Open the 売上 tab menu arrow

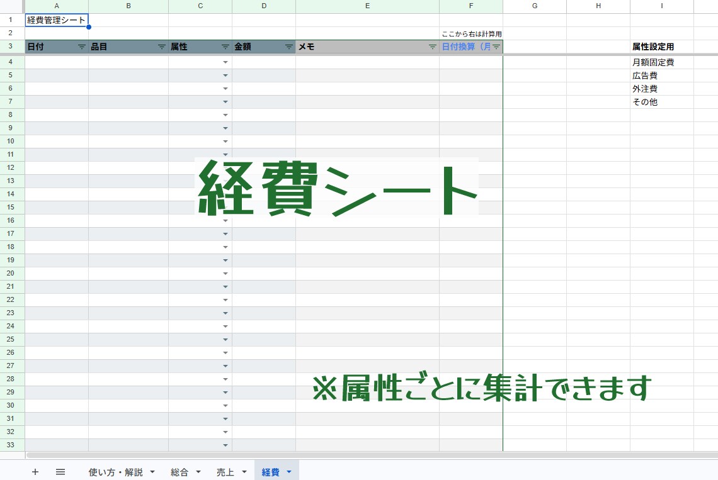pos(244,472)
